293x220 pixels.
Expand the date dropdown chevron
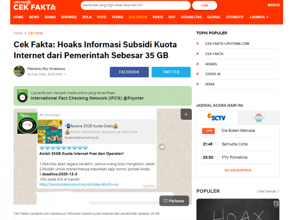(64, 74)
